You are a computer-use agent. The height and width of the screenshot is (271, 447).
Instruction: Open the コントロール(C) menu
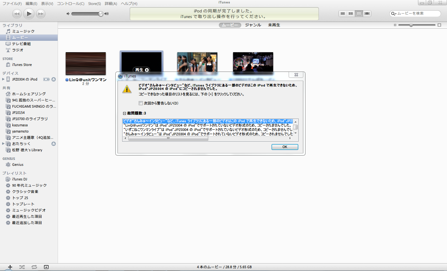pos(70,3)
